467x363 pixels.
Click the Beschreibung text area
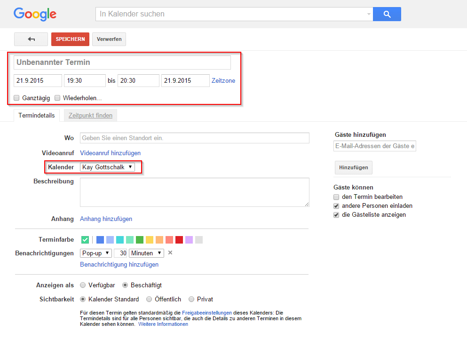(x=195, y=192)
